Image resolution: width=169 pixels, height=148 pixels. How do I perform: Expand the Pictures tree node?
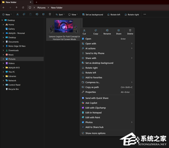pyautogui.click(x=3, y=59)
